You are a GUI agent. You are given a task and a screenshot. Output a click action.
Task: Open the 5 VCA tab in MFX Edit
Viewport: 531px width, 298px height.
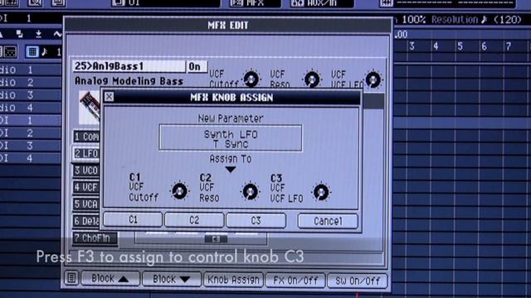86,204
